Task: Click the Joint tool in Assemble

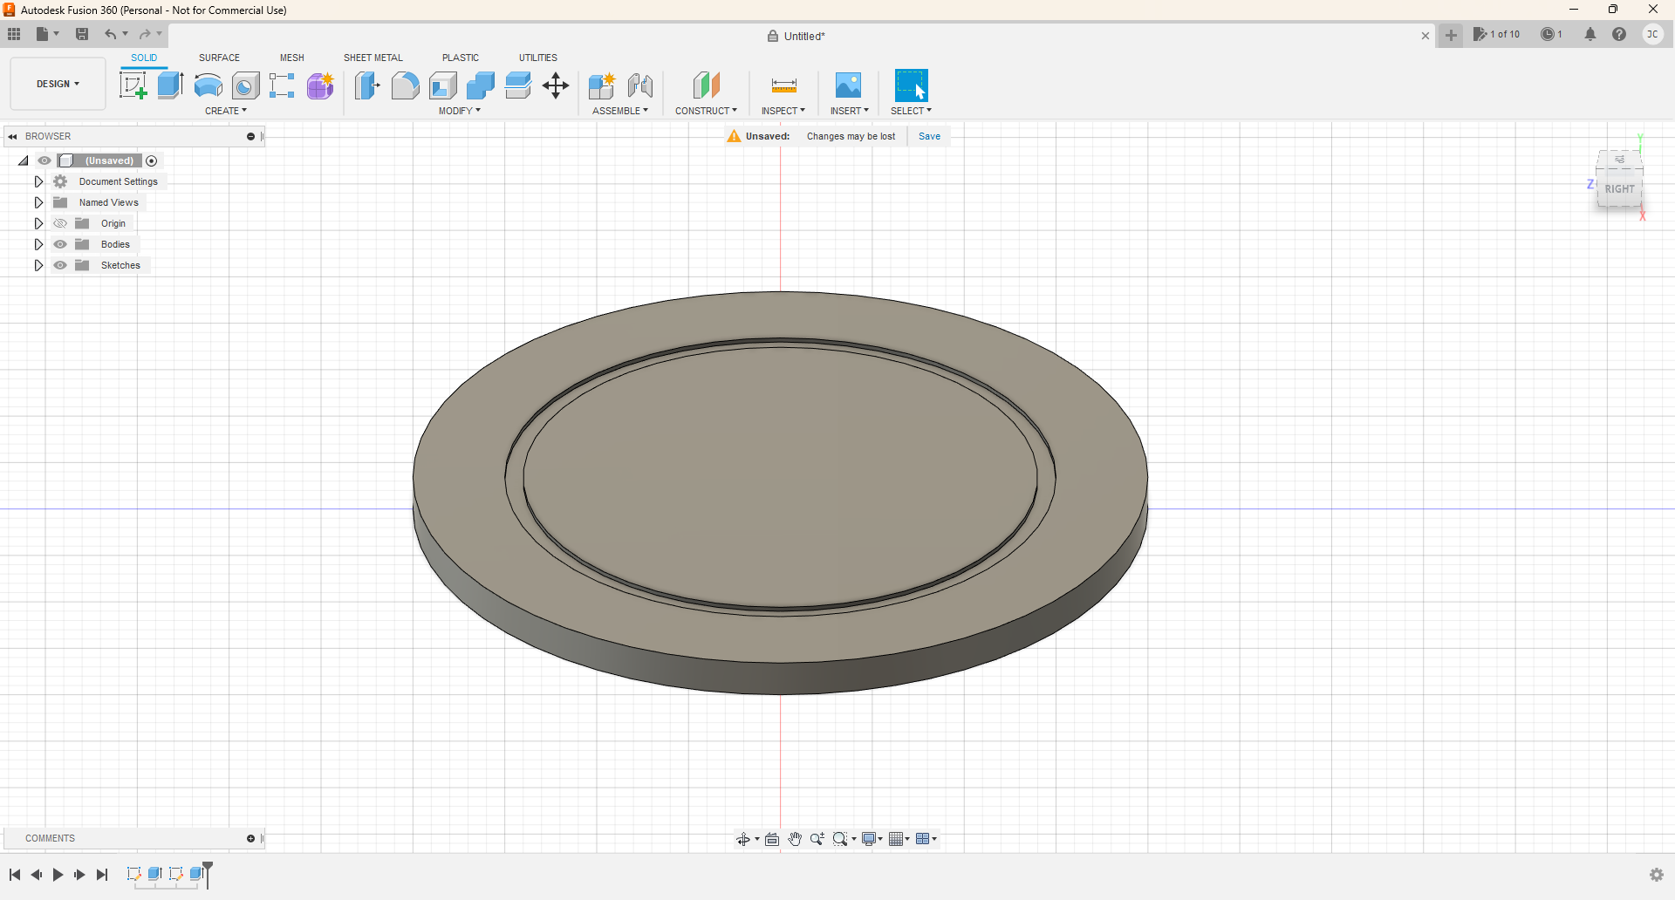Action: (x=640, y=85)
